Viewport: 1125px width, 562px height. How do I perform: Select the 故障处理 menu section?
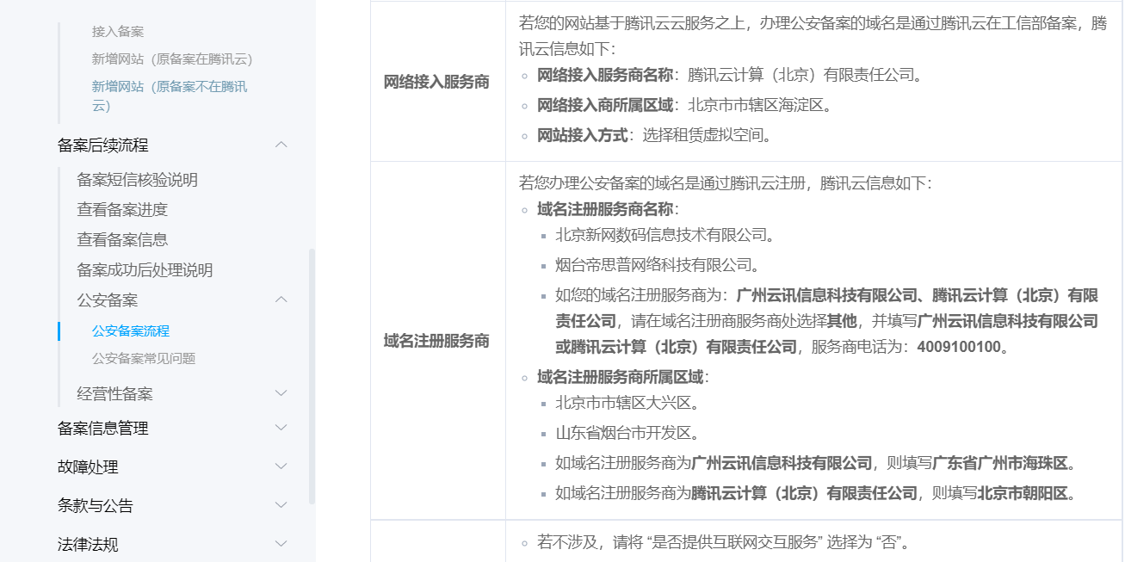pos(88,467)
